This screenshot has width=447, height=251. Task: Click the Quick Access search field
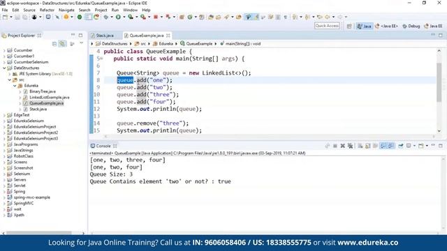coord(327,26)
